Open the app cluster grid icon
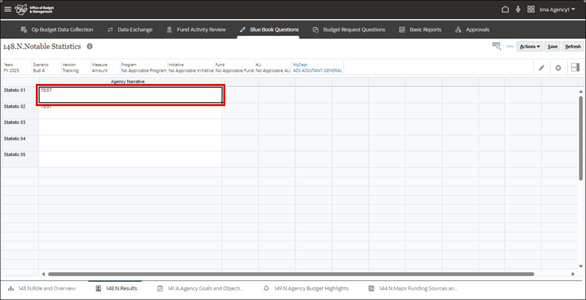Screen dimensions: 586x300 point(531,10)
